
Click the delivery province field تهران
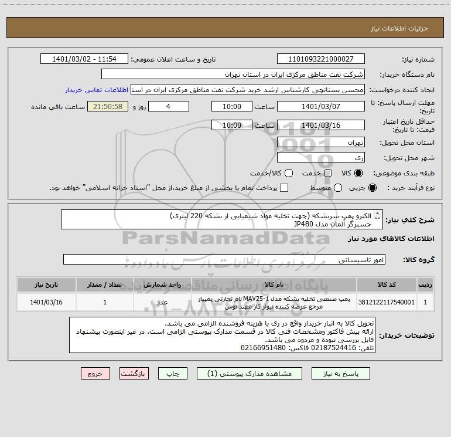(x=321, y=143)
